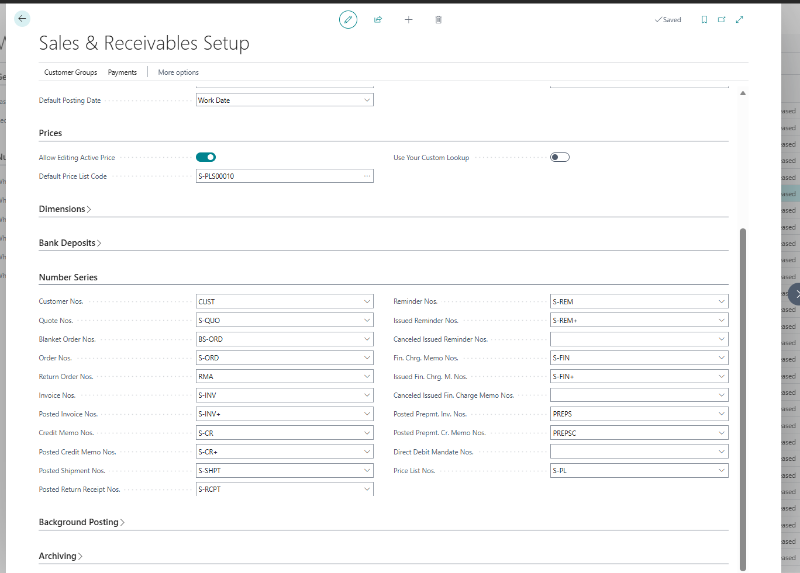
Task: Open Customer Nos. dropdown arrow
Action: click(367, 301)
